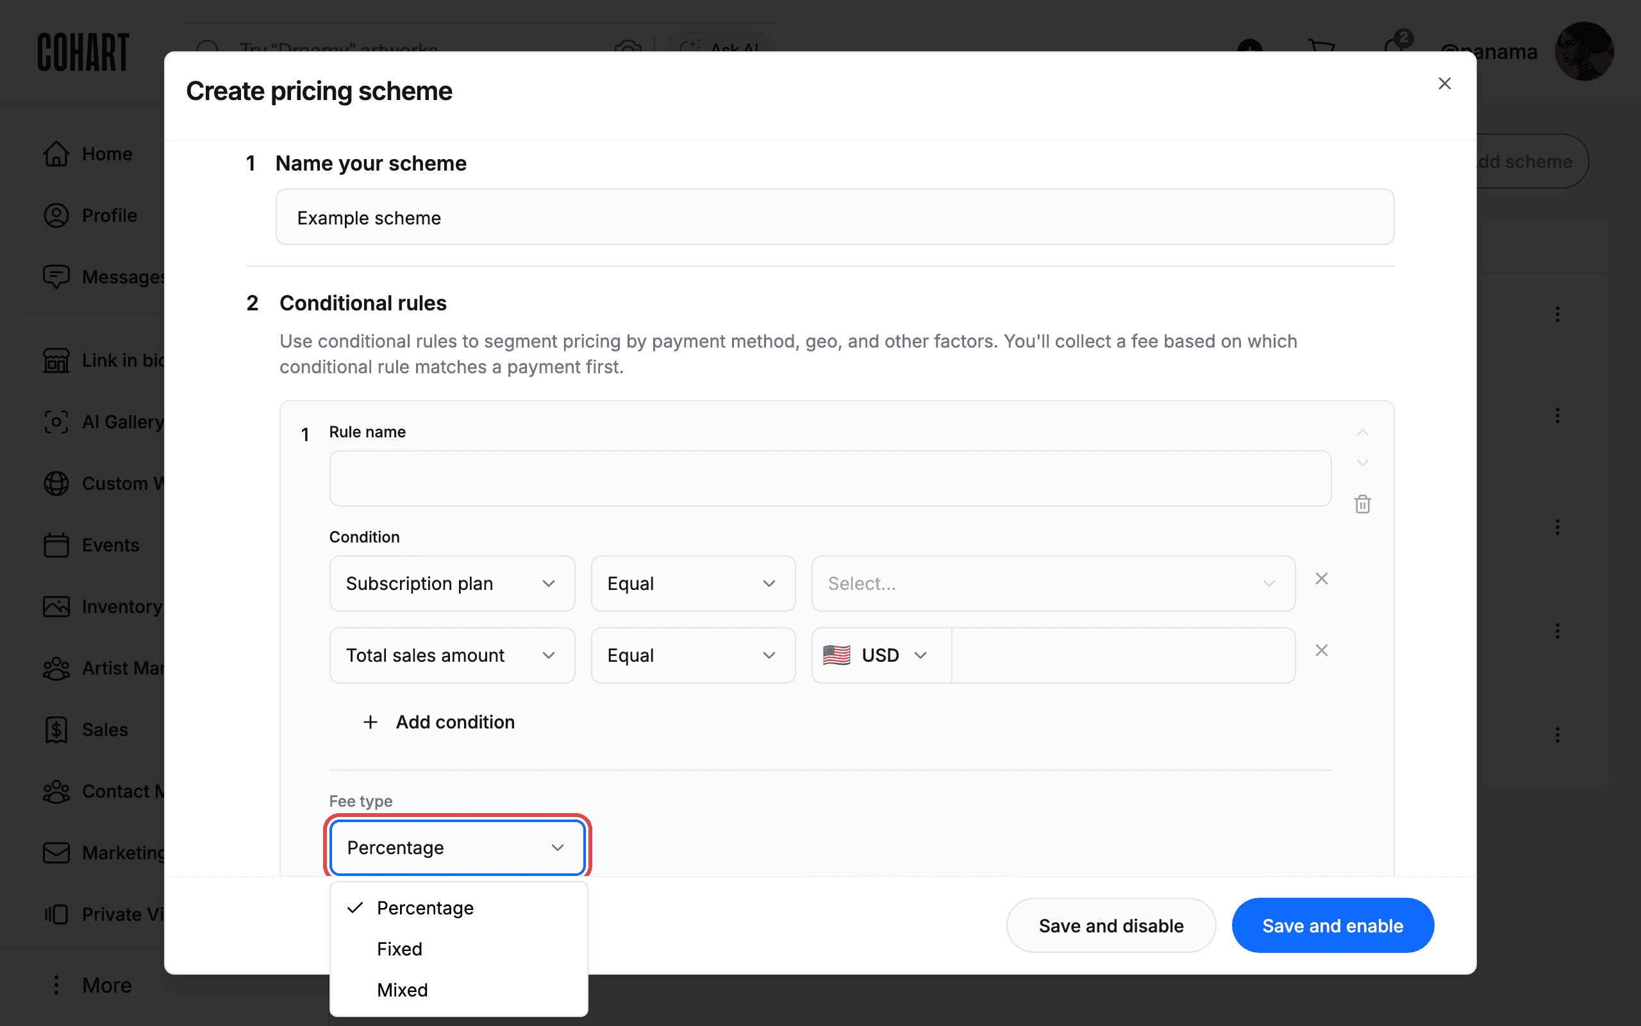This screenshot has height=1026, width=1641.
Task: Open Profile from the sidebar icon
Action: pos(56,216)
